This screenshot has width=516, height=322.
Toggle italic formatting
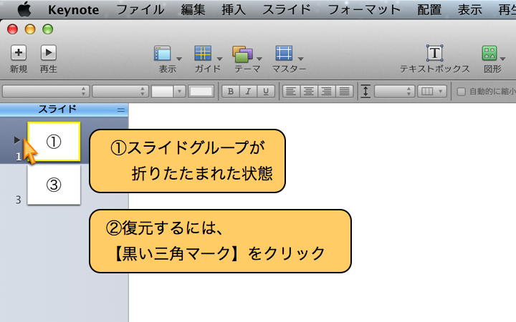pos(248,92)
